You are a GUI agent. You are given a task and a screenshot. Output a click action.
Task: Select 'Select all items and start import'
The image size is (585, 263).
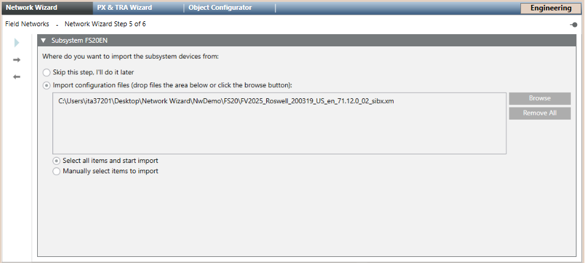tap(57, 161)
